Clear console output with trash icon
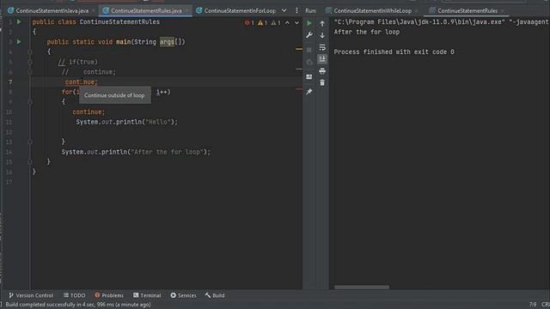 tap(322, 82)
